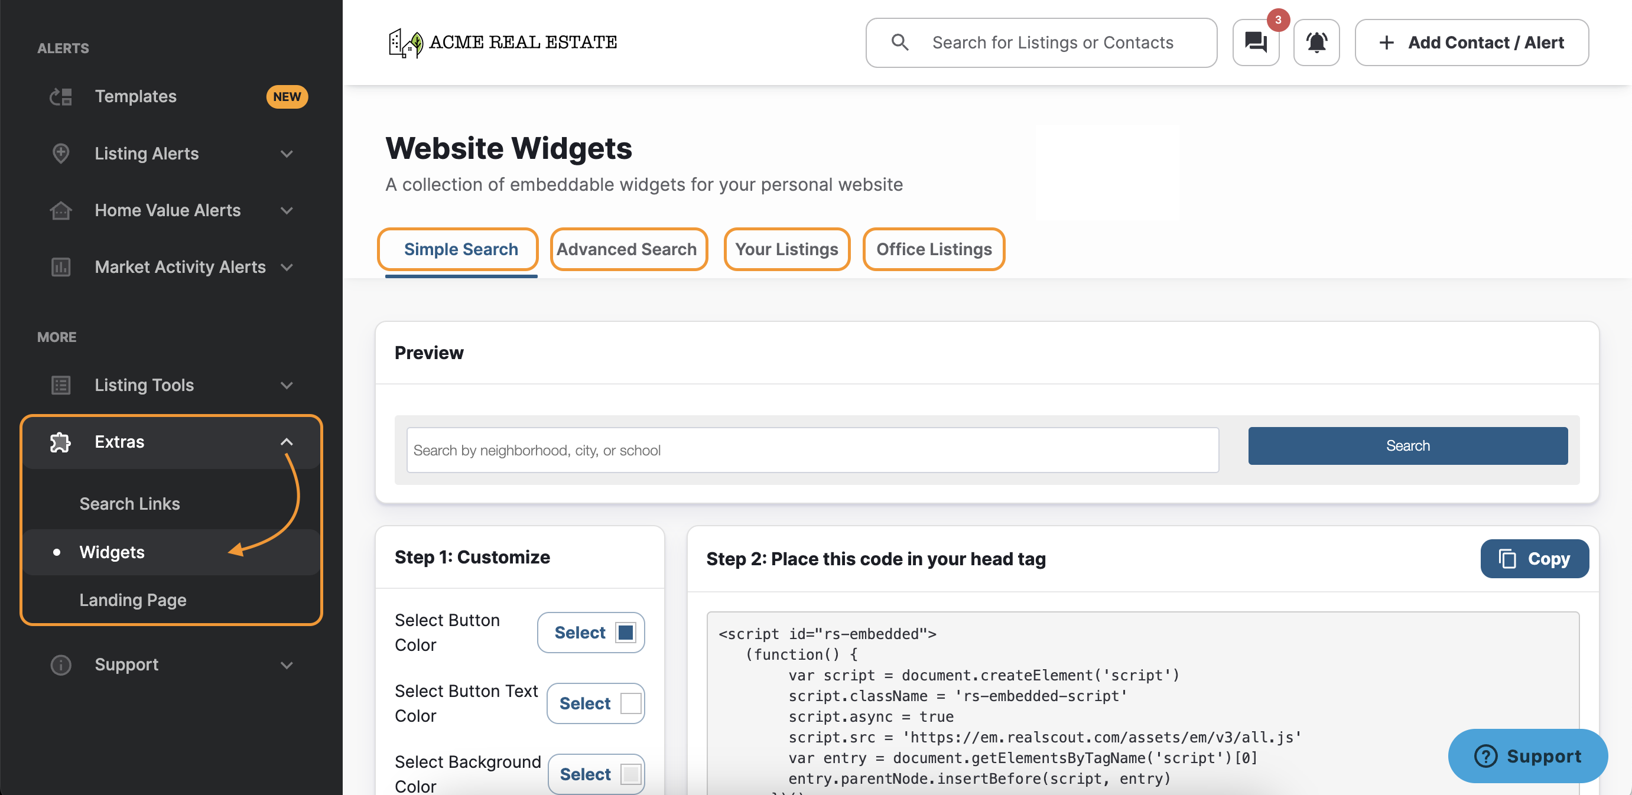This screenshot has width=1632, height=795.
Task: Click the Website Widgets heading
Action: 509,148
